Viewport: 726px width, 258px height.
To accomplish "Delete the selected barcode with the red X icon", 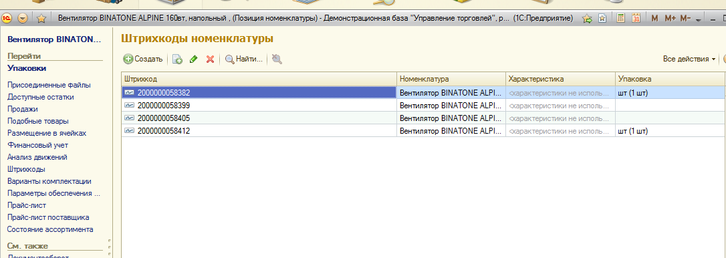I will (x=210, y=59).
